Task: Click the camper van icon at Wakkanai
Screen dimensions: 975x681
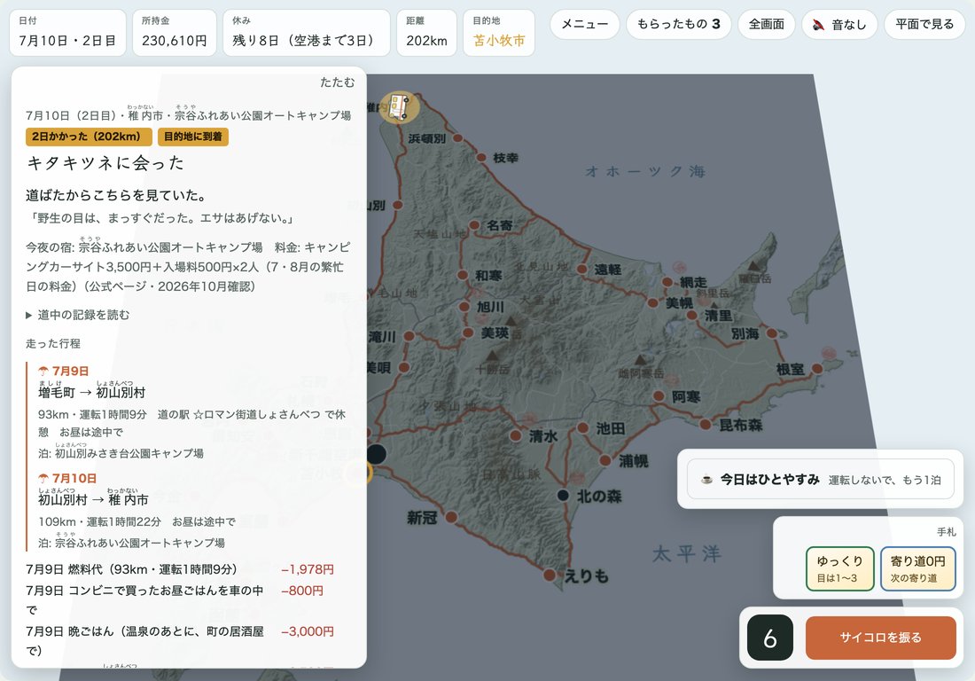Action: tap(399, 107)
